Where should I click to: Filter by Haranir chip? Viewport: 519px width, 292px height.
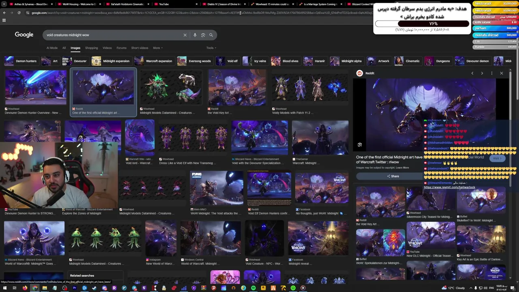click(x=315, y=61)
